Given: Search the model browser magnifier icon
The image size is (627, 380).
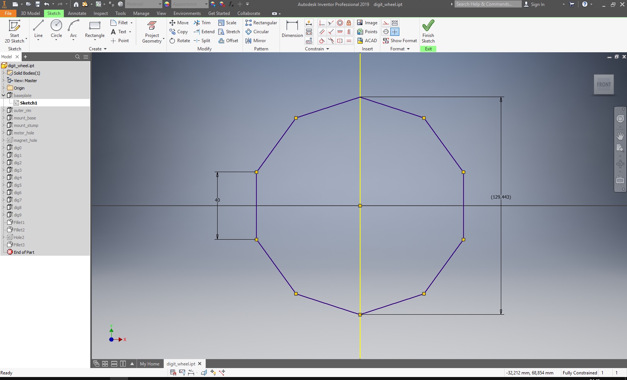Looking at the screenshot, I should [x=78, y=57].
